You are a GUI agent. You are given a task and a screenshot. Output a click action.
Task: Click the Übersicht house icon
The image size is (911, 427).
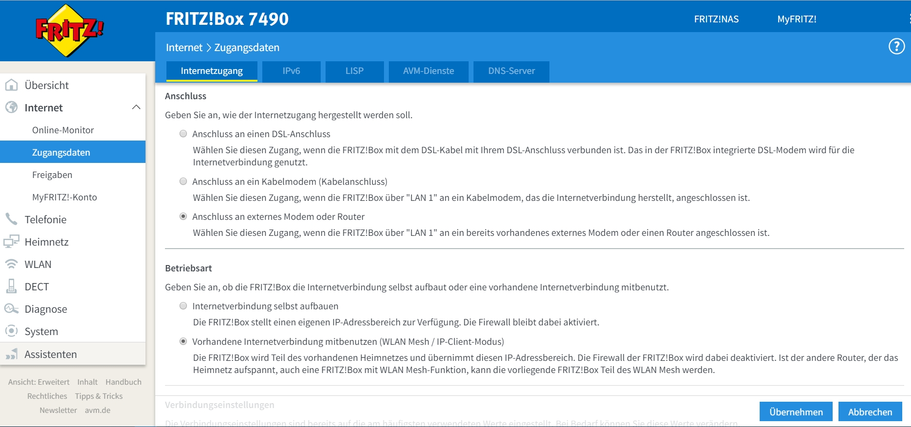(11, 85)
